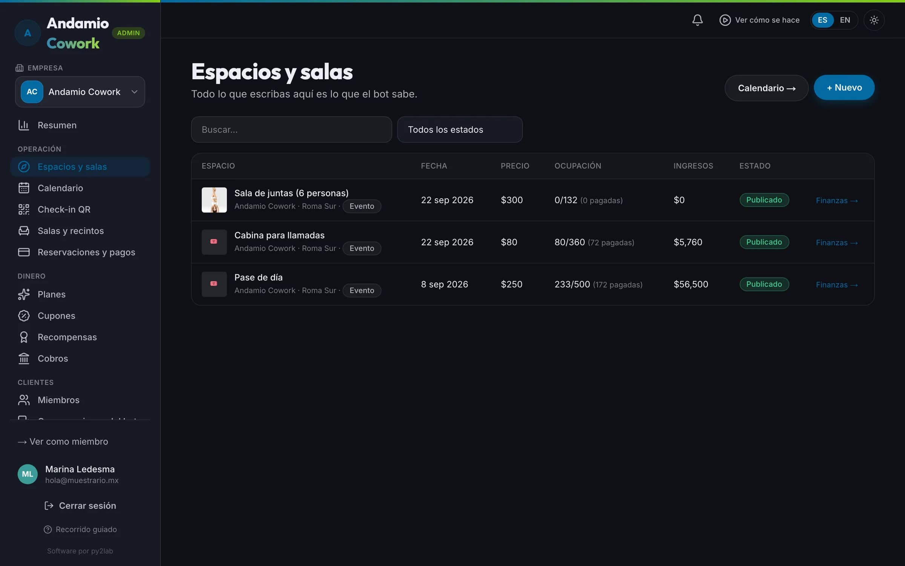Click the ML user avatar
The image size is (905, 566).
pyautogui.click(x=28, y=474)
